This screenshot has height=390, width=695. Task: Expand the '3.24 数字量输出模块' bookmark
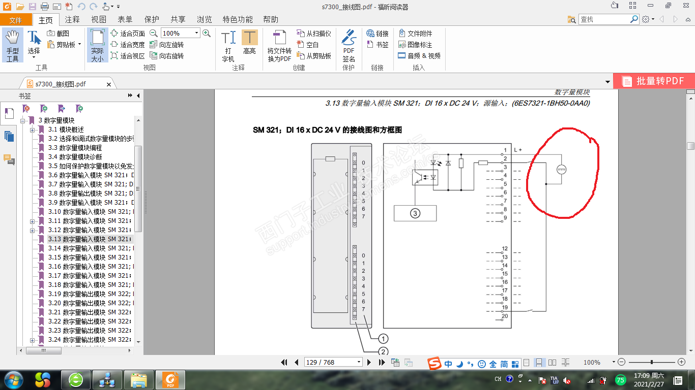(x=32, y=340)
